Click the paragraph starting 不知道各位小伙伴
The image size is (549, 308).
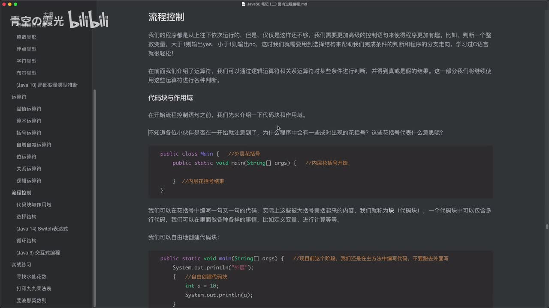296,133
